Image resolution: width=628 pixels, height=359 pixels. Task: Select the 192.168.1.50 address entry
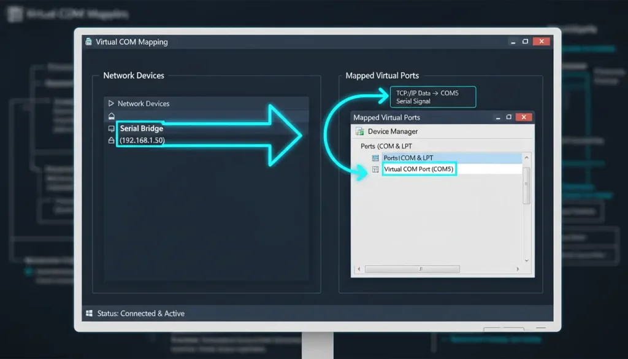point(142,141)
